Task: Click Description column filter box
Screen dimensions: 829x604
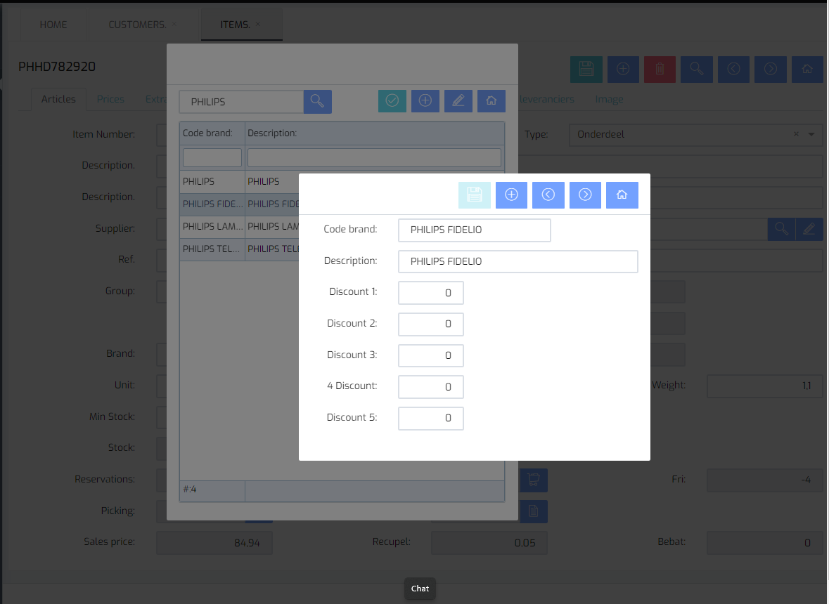Action: coord(374,158)
